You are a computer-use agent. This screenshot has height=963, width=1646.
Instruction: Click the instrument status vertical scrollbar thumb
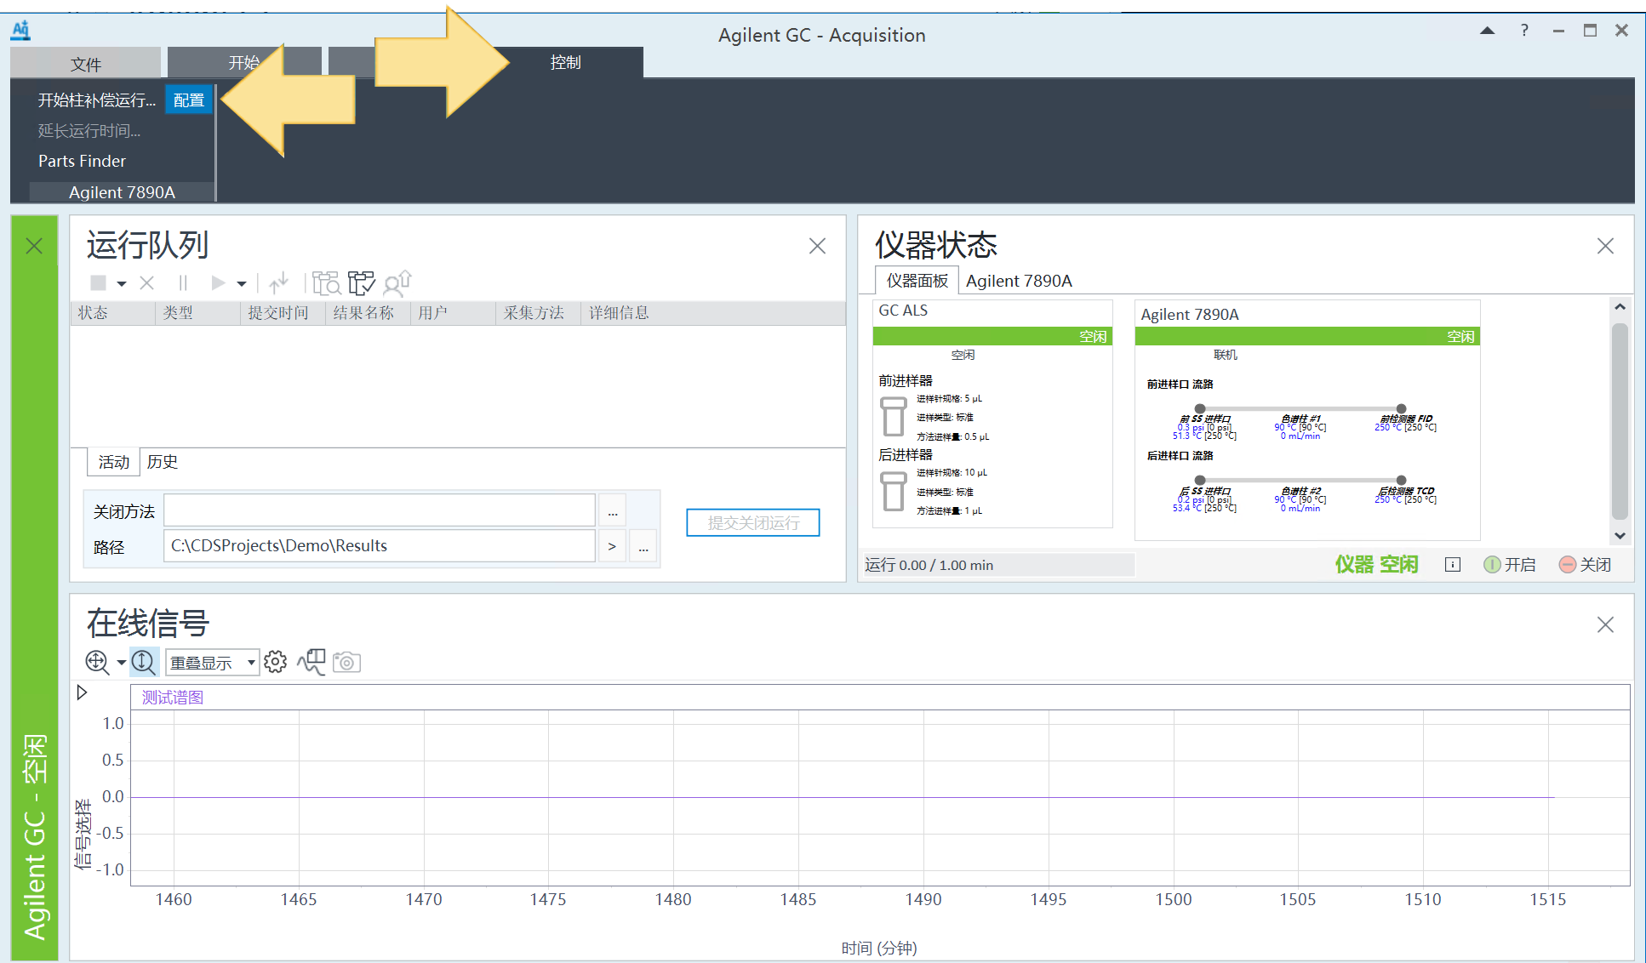1620,421
